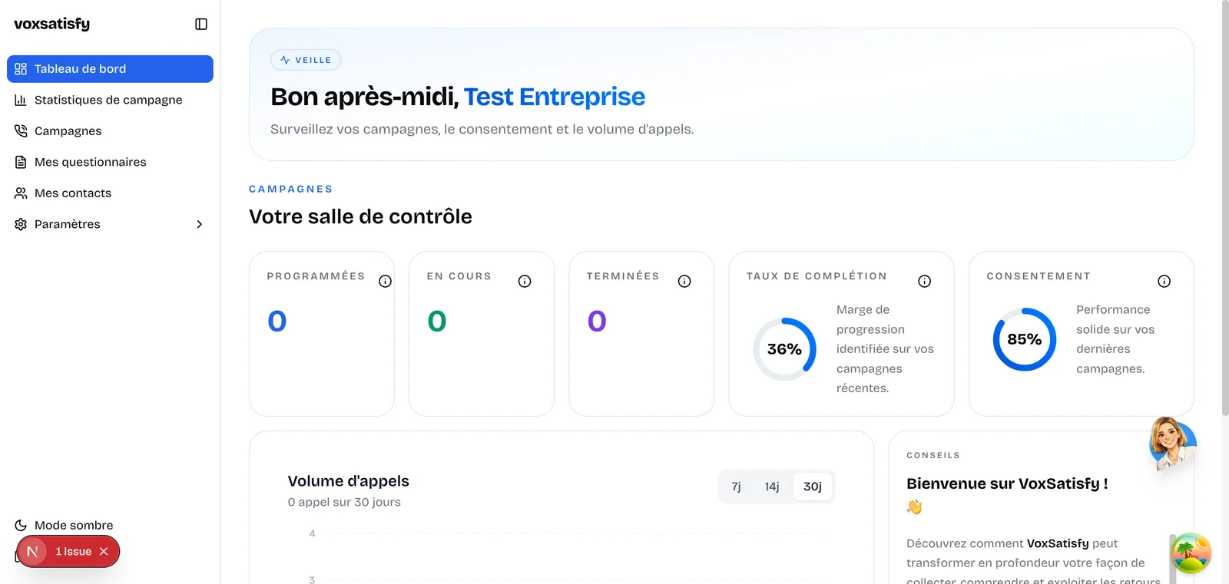
Task: Open Statistiques de campagne
Action: pos(110,100)
